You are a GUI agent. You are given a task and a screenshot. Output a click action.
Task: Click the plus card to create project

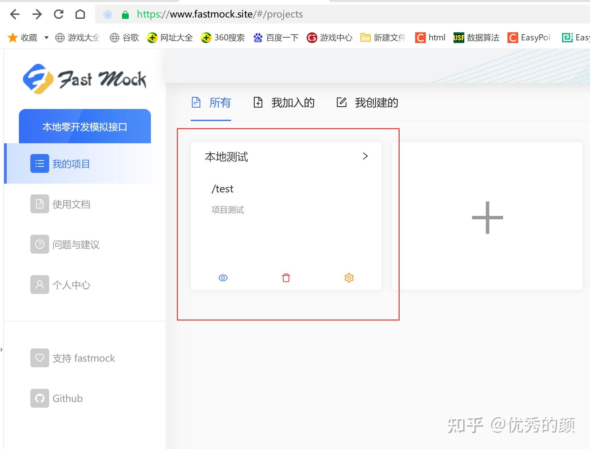487,218
